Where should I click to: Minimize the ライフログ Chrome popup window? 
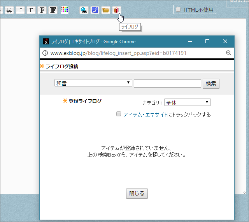tap(190, 41)
